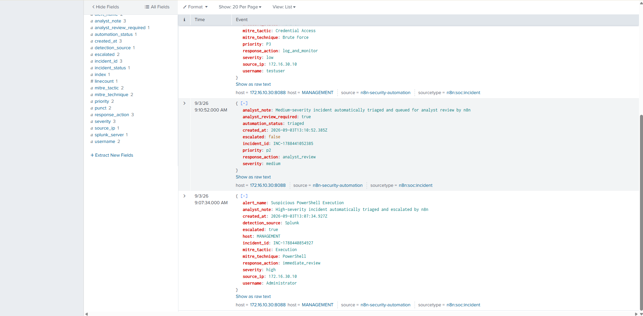The width and height of the screenshot is (643, 316).
Task: Click source n8n-security-automation in PowerShell event footer
Action: pos(385,305)
